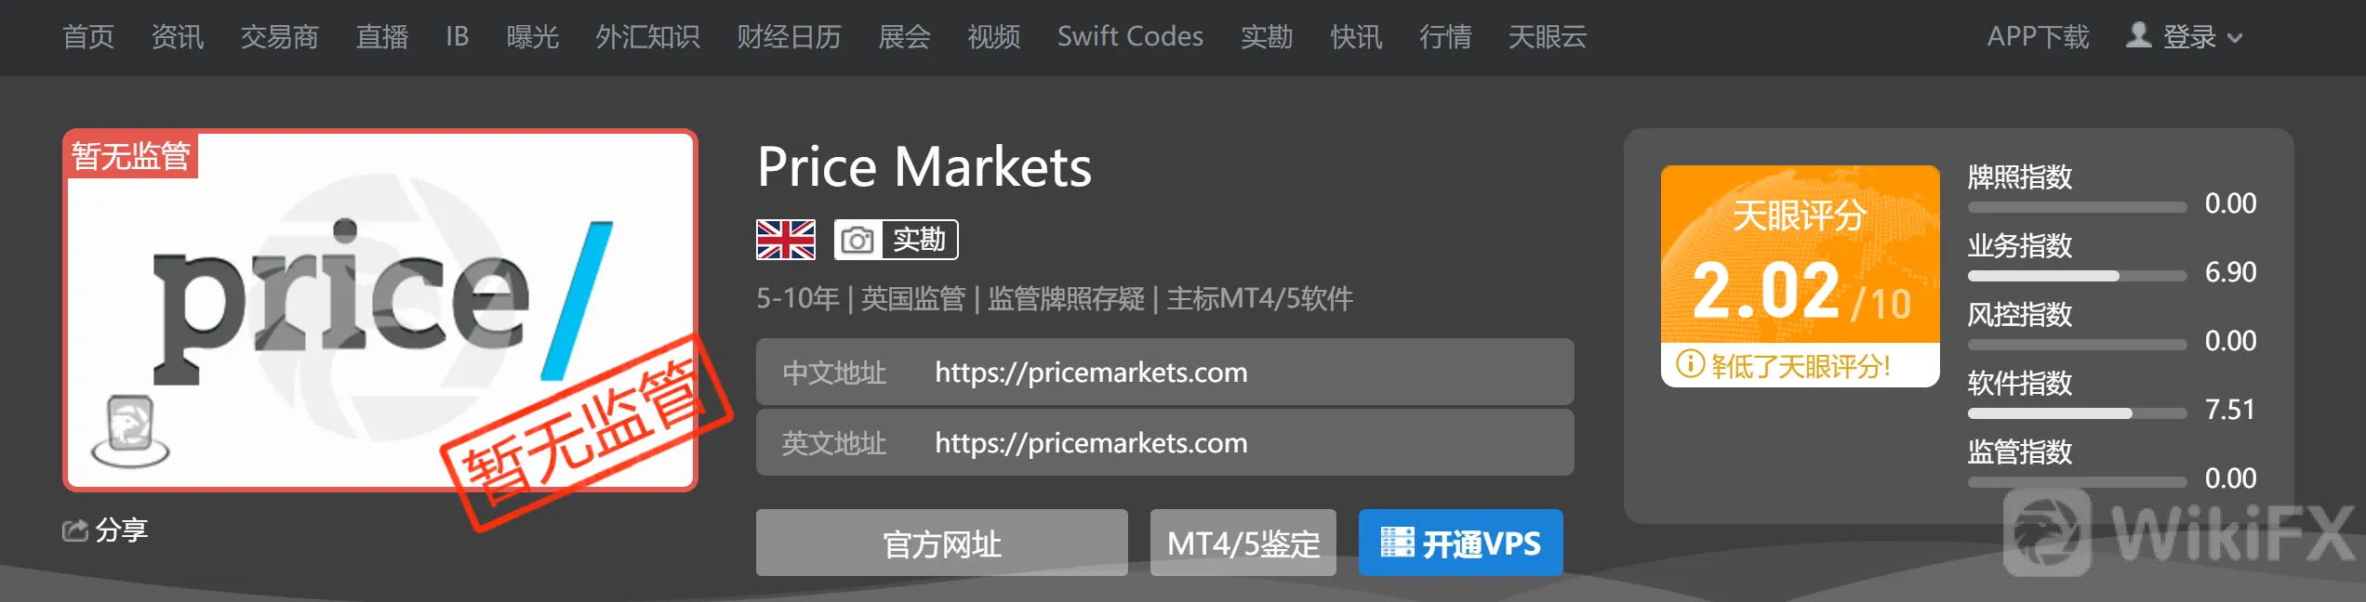The image size is (2366, 602).
Task: Click the 监管指数 progress bar
Action: coord(2078,482)
